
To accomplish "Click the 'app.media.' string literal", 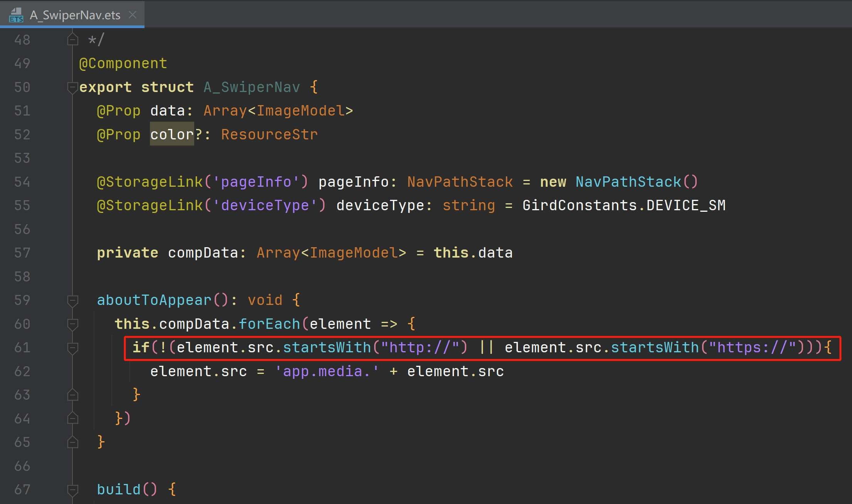I will (327, 372).
